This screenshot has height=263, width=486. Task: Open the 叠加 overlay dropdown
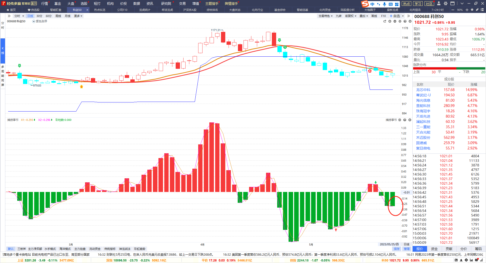tap(364, 16)
